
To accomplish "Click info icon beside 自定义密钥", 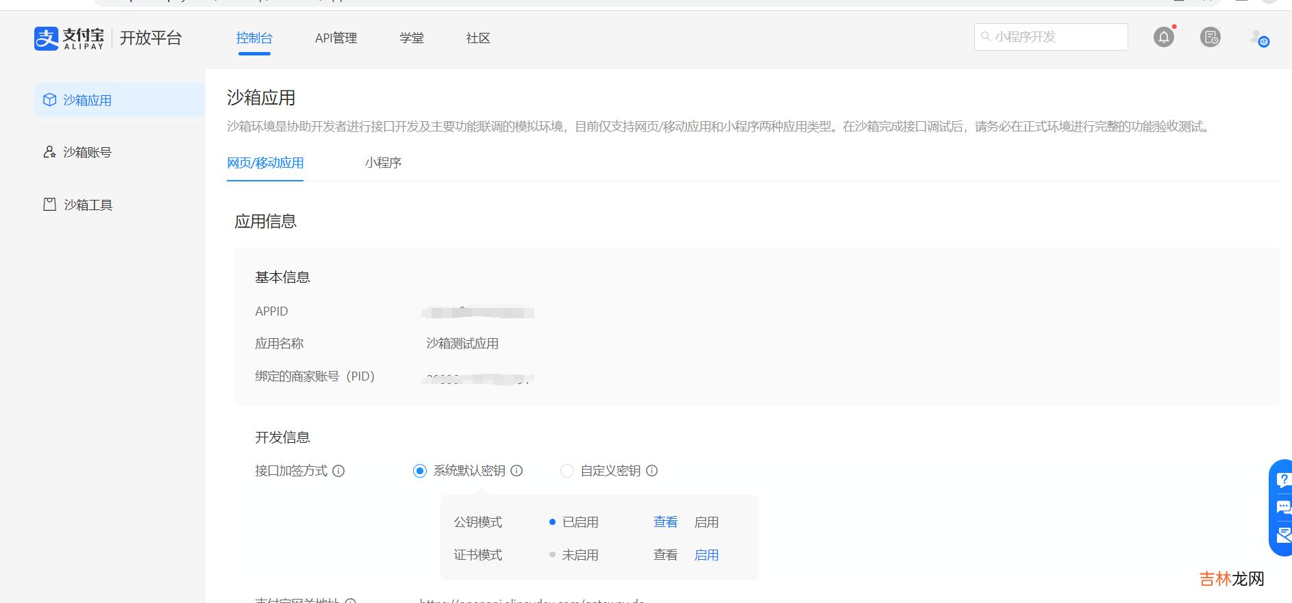I will (x=652, y=471).
